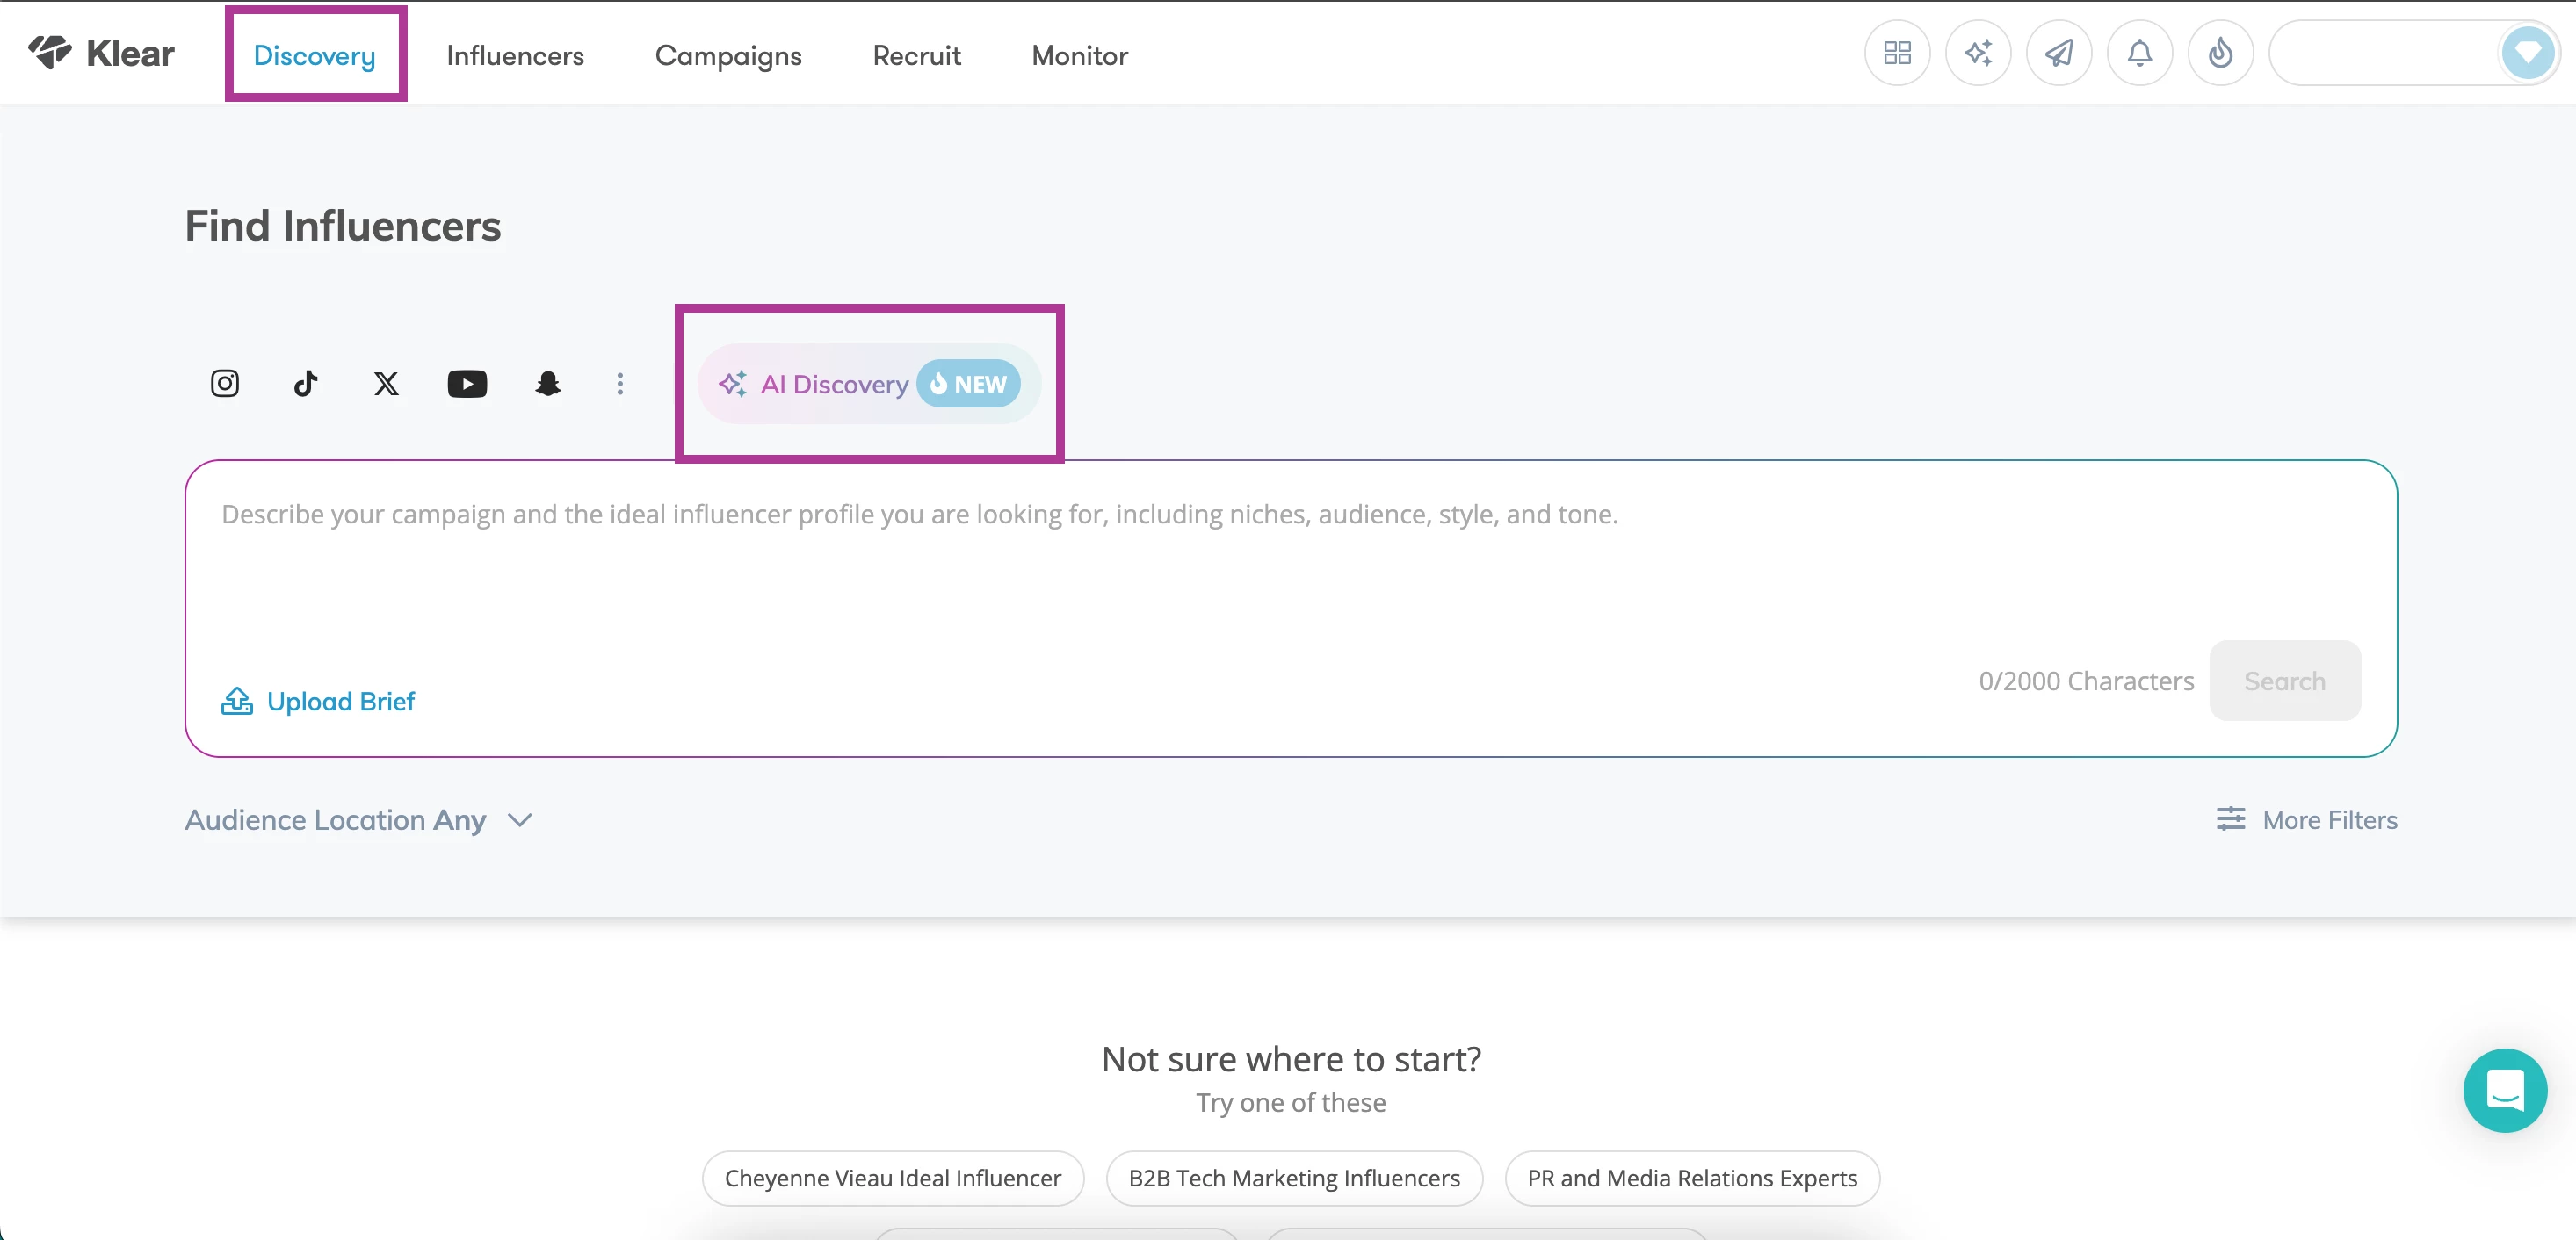
Task: Select the YouTube platform icon
Action: pyautogui.click(x=467, y=384)
